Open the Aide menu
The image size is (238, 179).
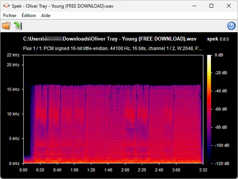point(46,16)
